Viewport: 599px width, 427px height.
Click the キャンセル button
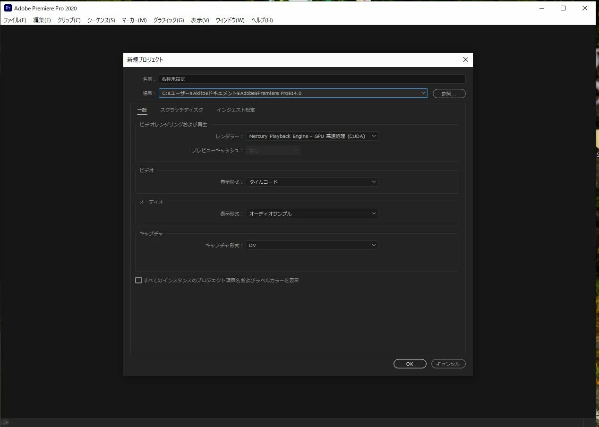449,364
